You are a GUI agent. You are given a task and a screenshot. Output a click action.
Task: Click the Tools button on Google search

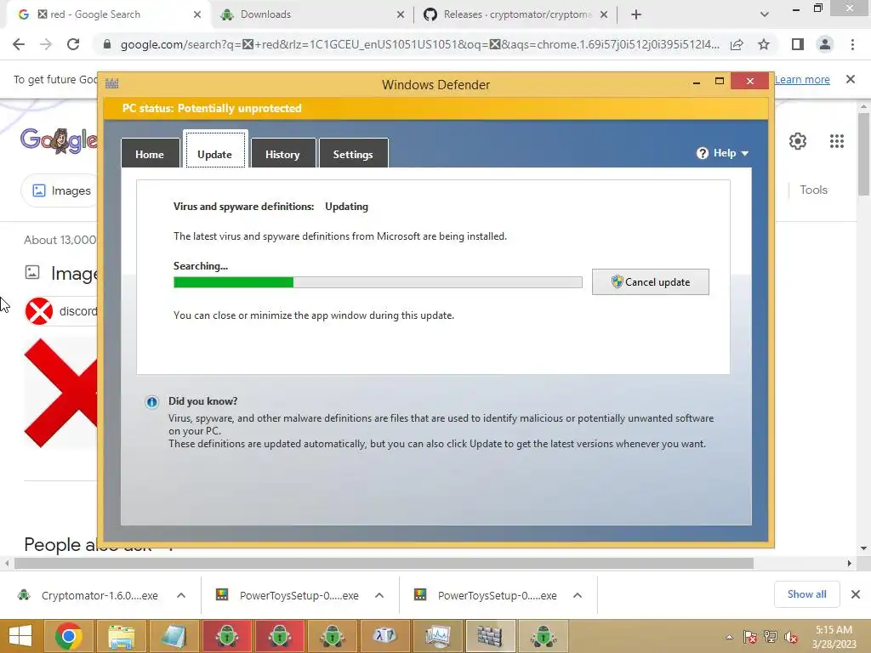click(x=813, y=190)
